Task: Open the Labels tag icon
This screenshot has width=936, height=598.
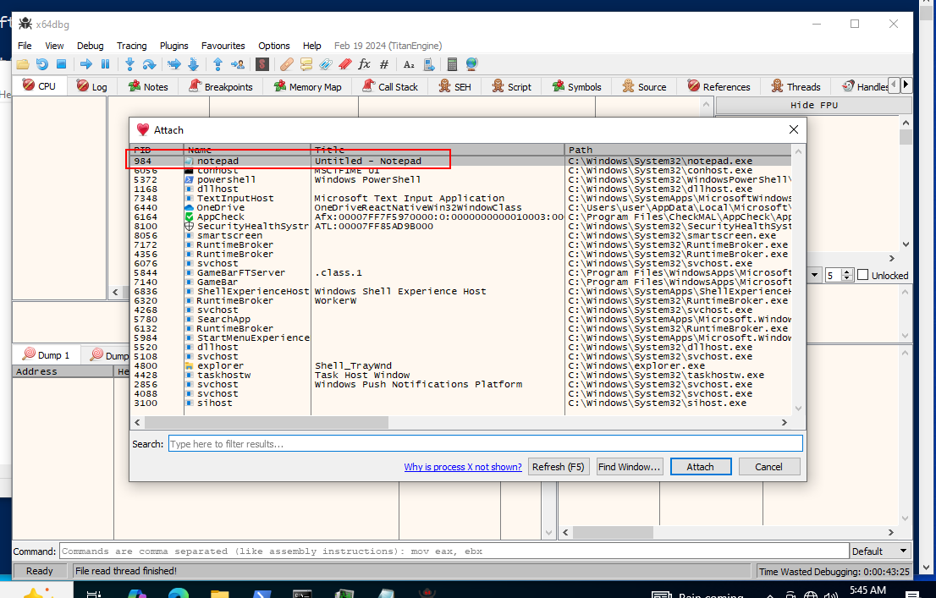Action: click(x=325, y=63)
